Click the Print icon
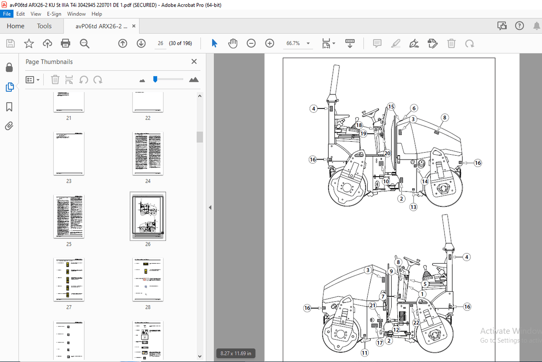This screenshot has height=362, width=542. pyautogui.click(x=65, y=43)
